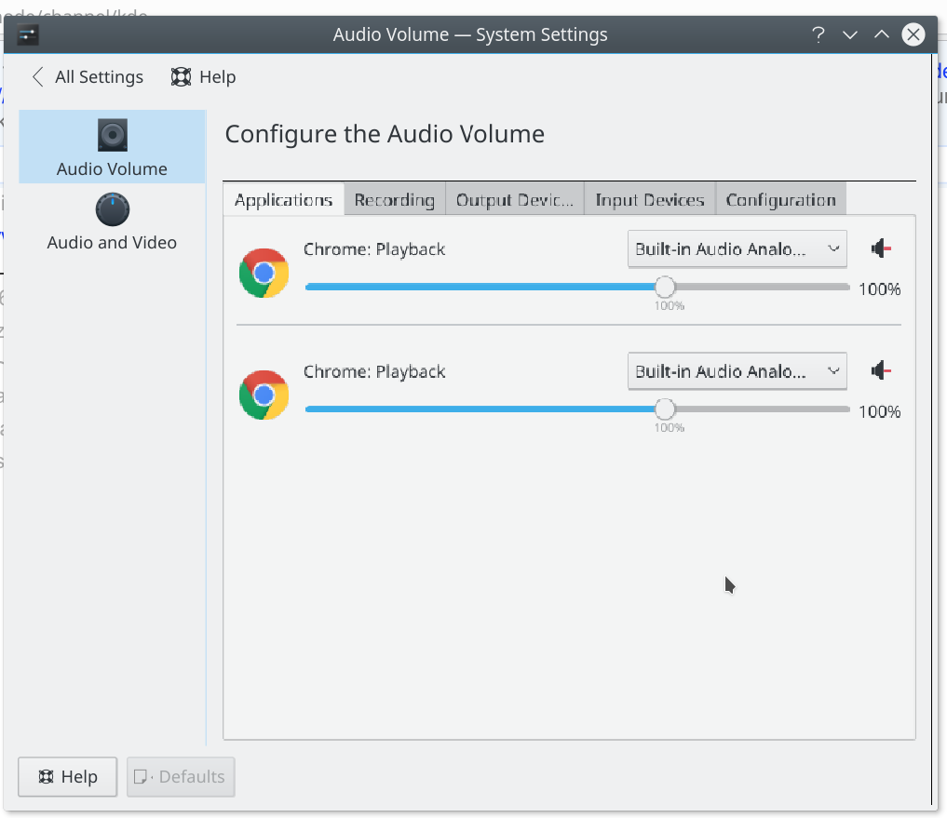The width and height of the screenshot is (947, 818).
Task: Switch to the Recording tab
Action: [395, 199]
